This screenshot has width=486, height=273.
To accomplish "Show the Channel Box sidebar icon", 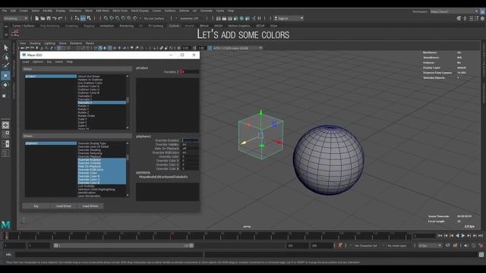I will tap(482, 18).
